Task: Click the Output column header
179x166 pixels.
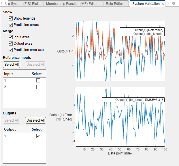Action: point(17,129)
